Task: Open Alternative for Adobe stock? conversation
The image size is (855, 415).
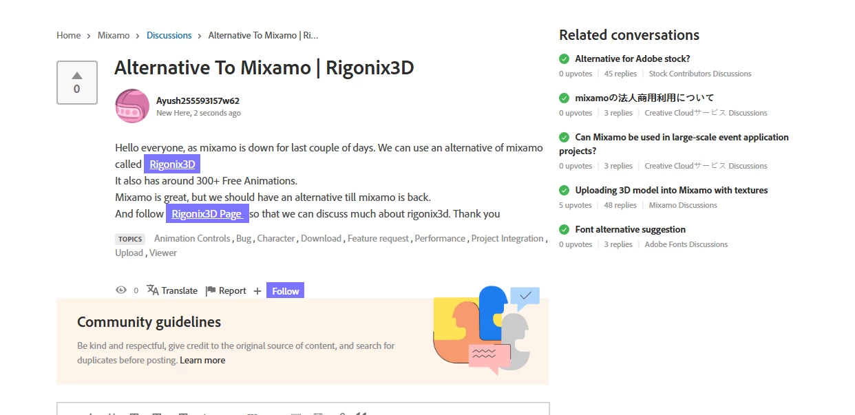Action: 633,59
